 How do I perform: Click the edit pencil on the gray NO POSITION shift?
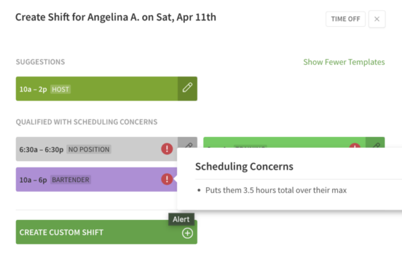(x=188, y=144)
